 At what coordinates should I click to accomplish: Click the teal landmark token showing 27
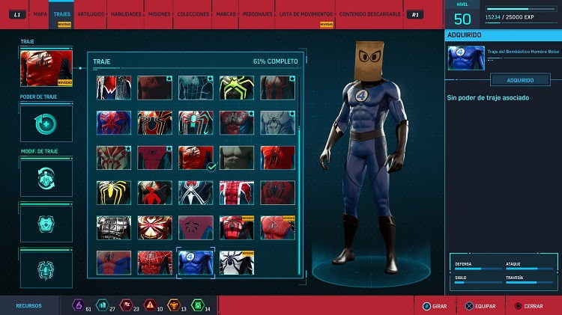coord(103,305)
